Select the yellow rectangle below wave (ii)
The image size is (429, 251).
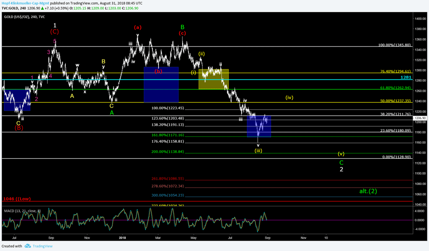(x=213, y=79)
